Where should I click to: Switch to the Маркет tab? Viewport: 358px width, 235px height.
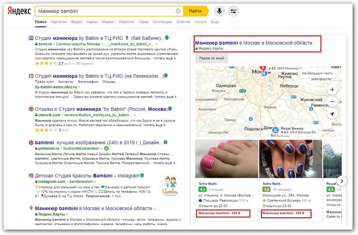coord(108,22)
